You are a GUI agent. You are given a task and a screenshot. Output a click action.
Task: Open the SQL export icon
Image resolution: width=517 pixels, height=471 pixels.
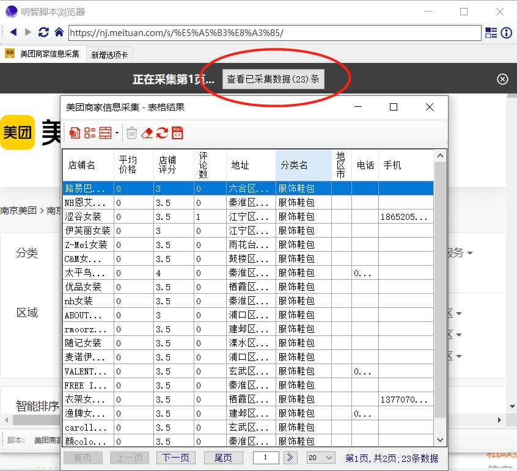click(x=177, y=133)
